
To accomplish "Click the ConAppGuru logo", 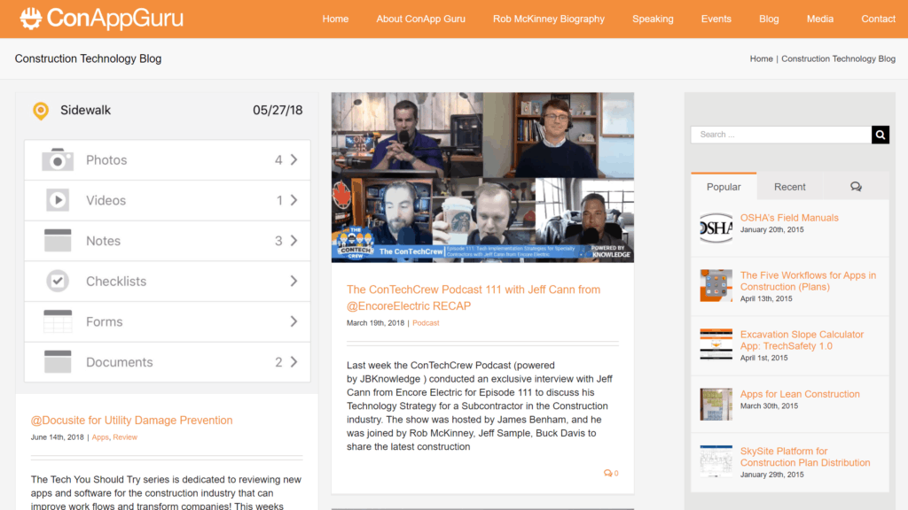I will pyautogui.click(x=101, y=19).
